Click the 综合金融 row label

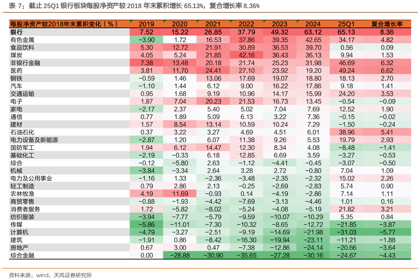pyautogui.click(x=22, y=255)
